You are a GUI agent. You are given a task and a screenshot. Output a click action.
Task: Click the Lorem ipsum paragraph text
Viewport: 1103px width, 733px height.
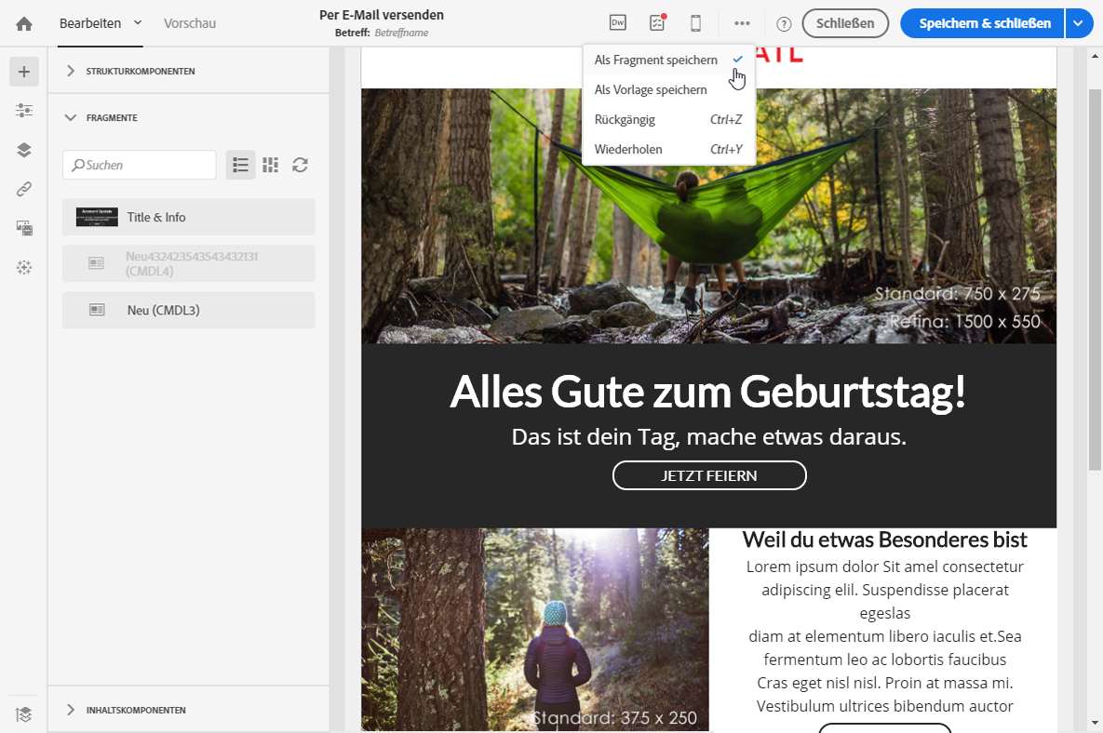885,636
